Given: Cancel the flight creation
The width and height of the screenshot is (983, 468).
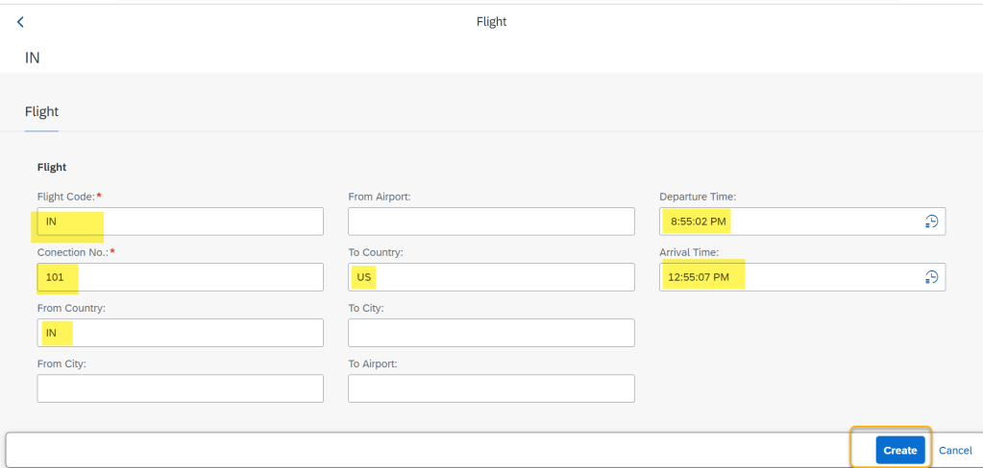Looking at the screenshot, I should [x=955, y=450].
